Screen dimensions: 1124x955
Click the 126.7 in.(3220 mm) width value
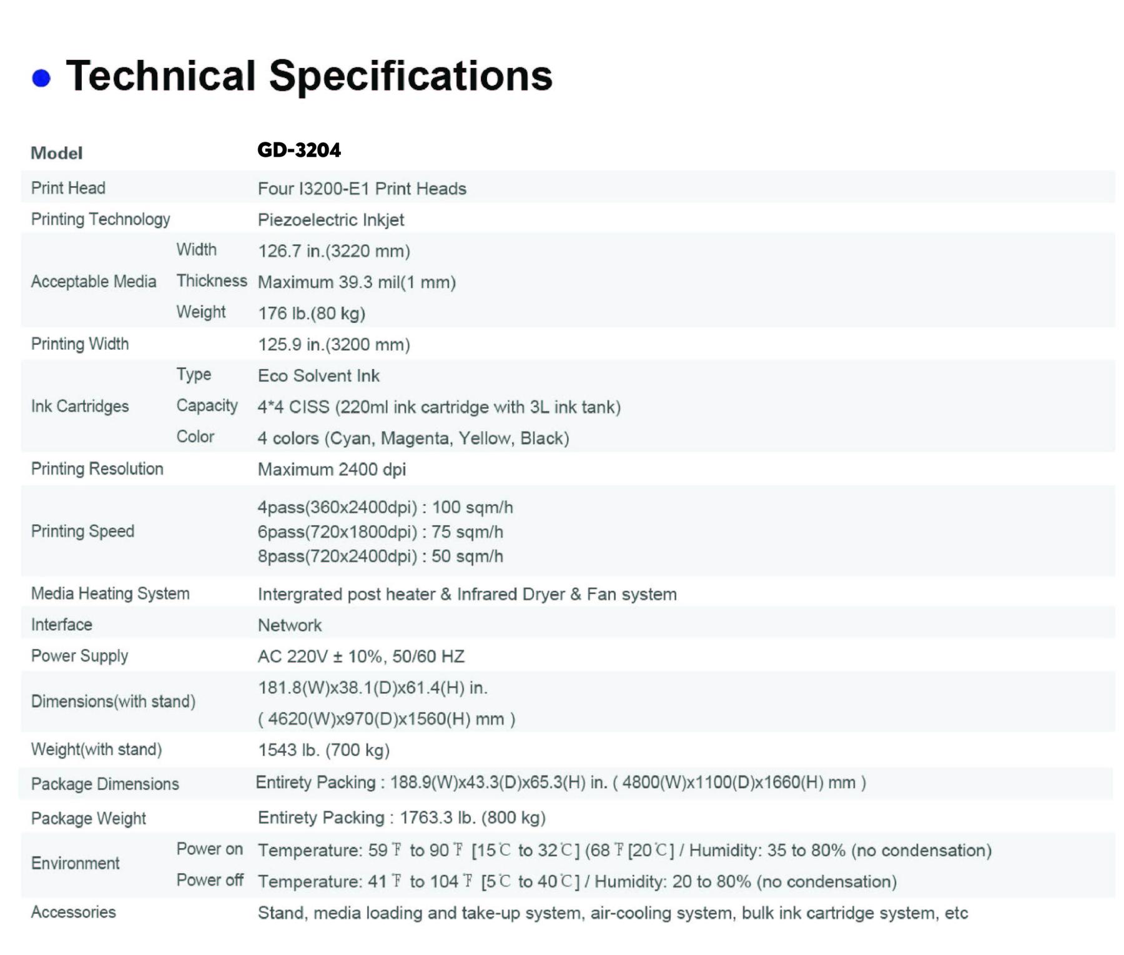(x=333, y=251)
